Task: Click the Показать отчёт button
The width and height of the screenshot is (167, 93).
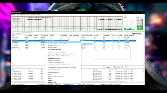Action: pyautogui.click(x=118, y=67)
